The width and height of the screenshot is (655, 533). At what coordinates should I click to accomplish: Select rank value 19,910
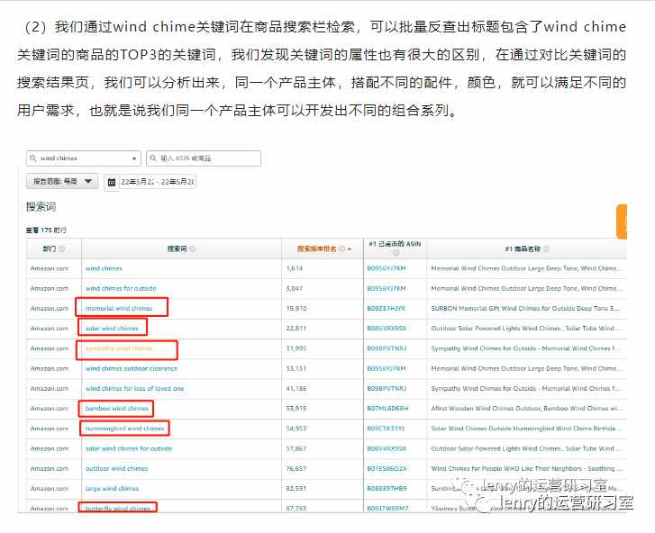[x=296, y=309]
